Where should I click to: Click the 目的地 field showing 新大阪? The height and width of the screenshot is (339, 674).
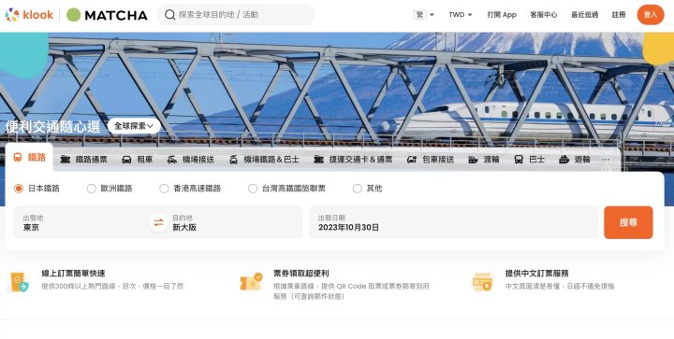point(236,222)
